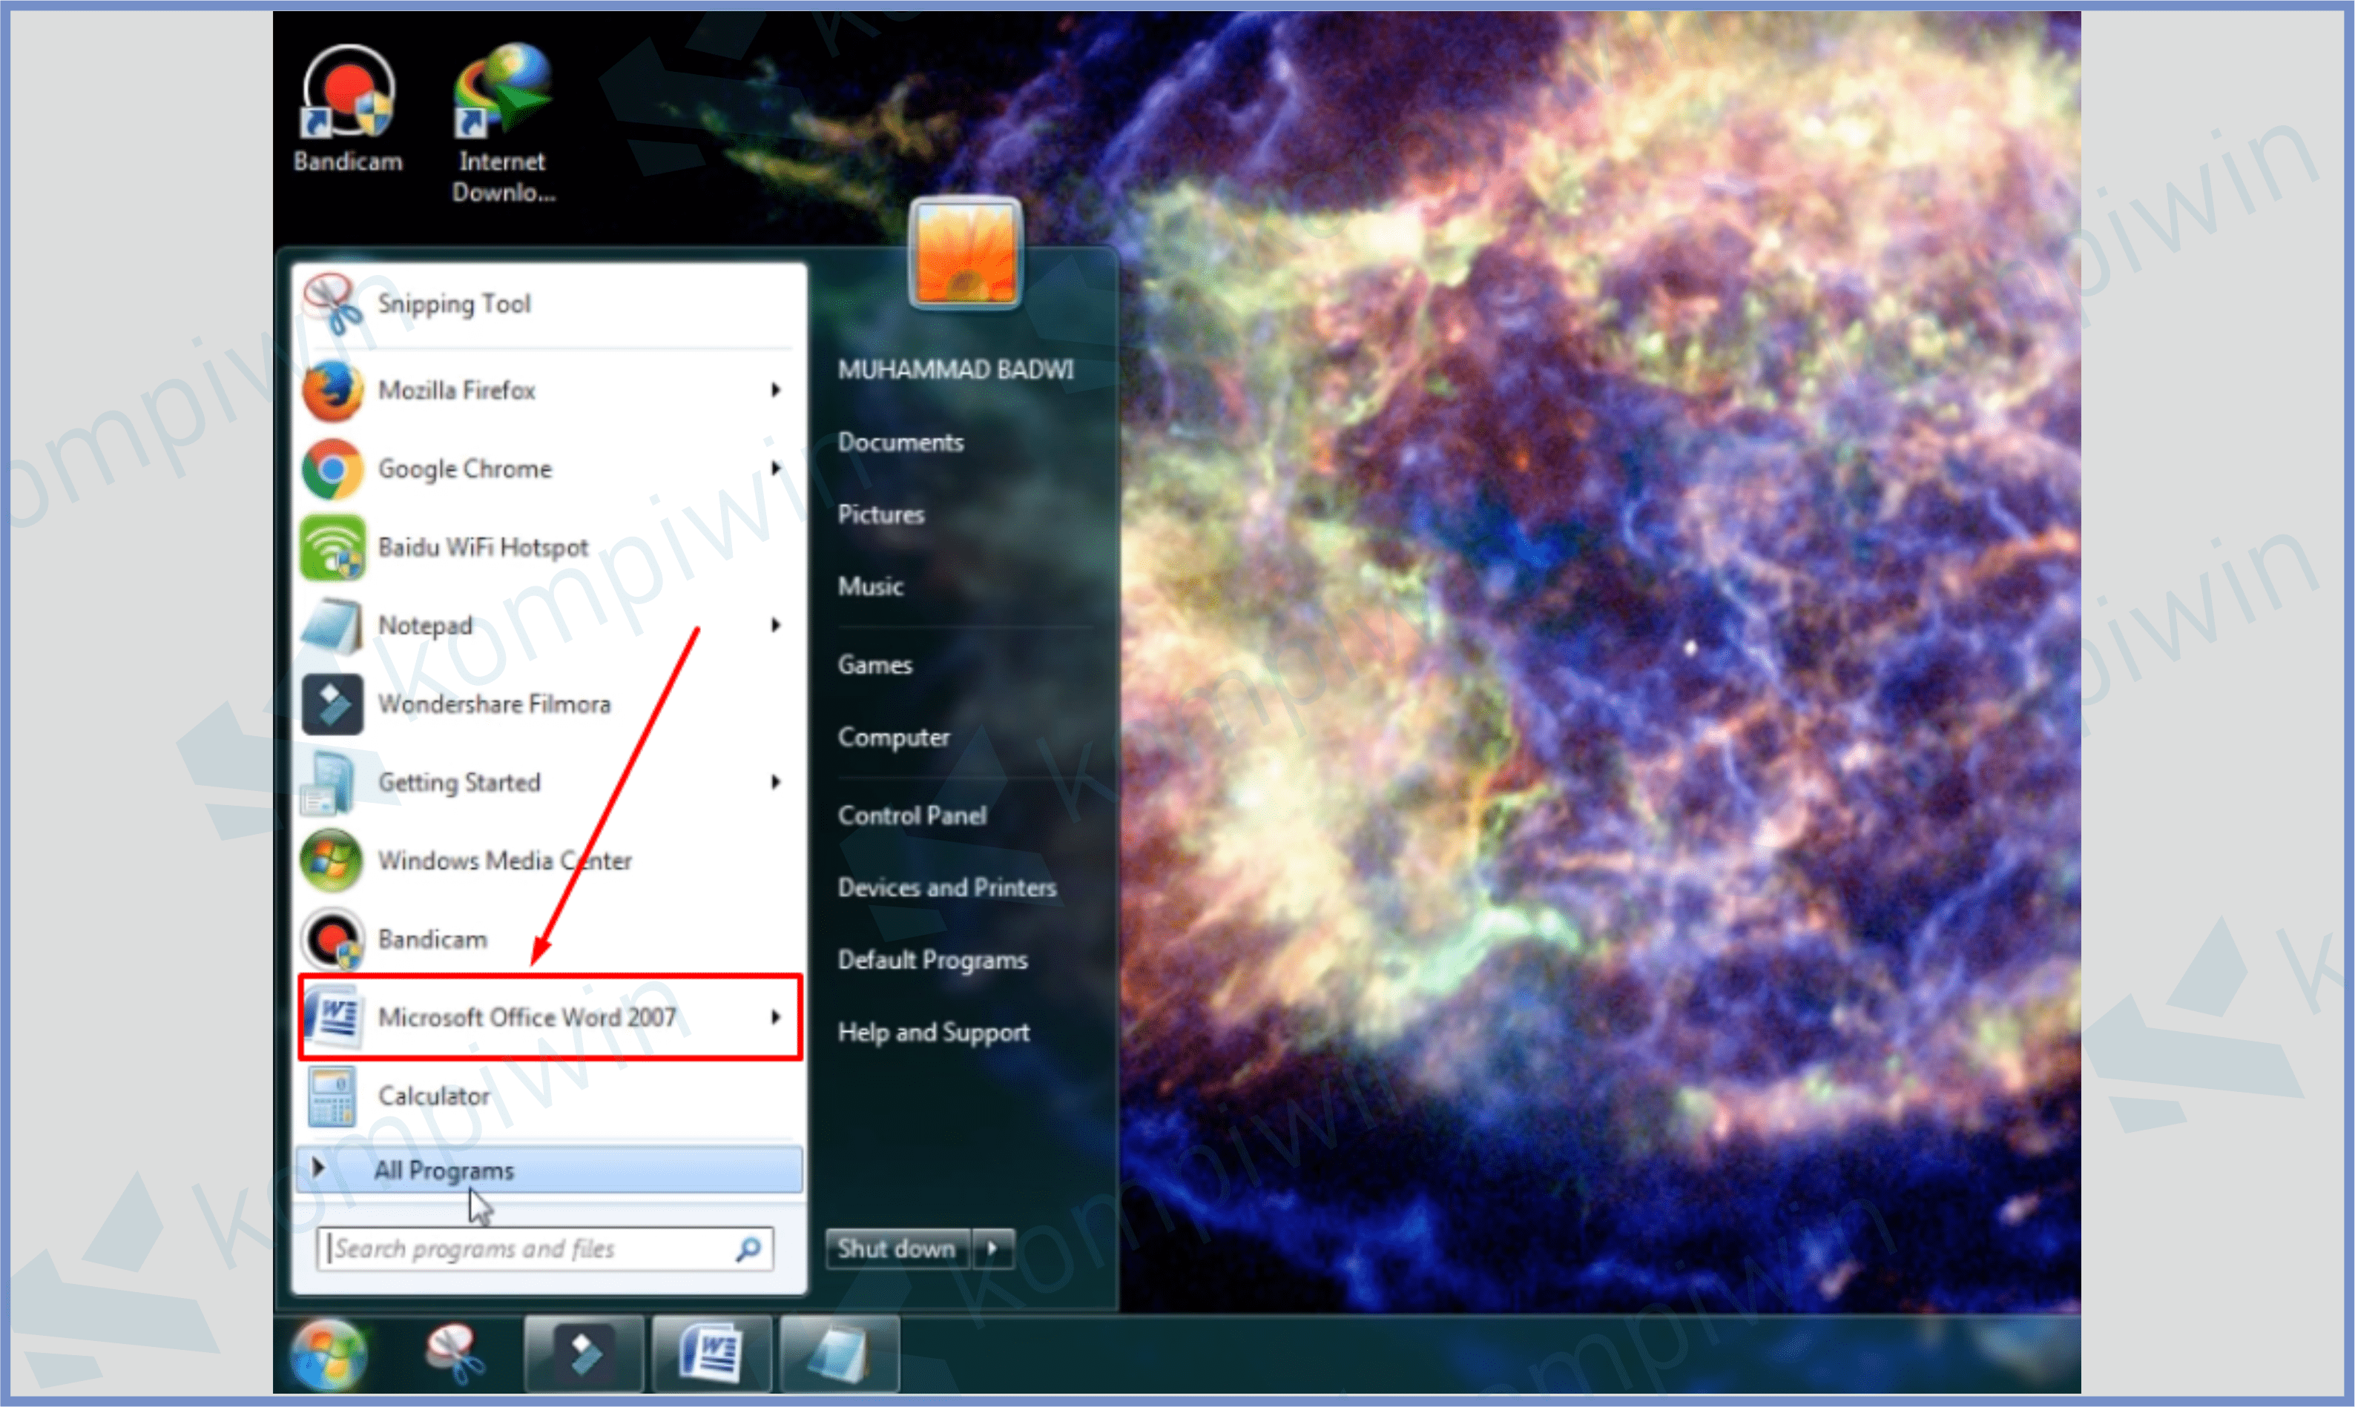Launch Google Chrome by its label
The height and width of the screenshot is (1407, 2355).
point(465,469)
